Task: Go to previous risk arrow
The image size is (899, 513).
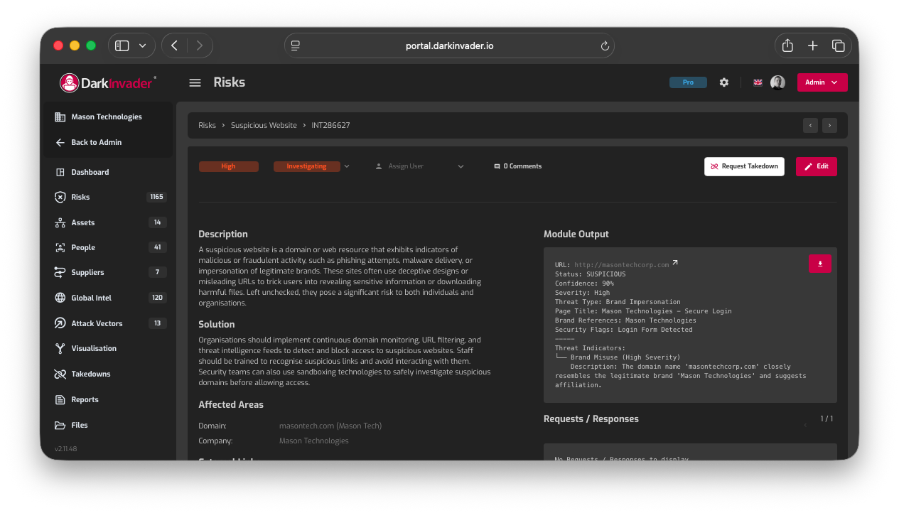Action: click(810, 126)
